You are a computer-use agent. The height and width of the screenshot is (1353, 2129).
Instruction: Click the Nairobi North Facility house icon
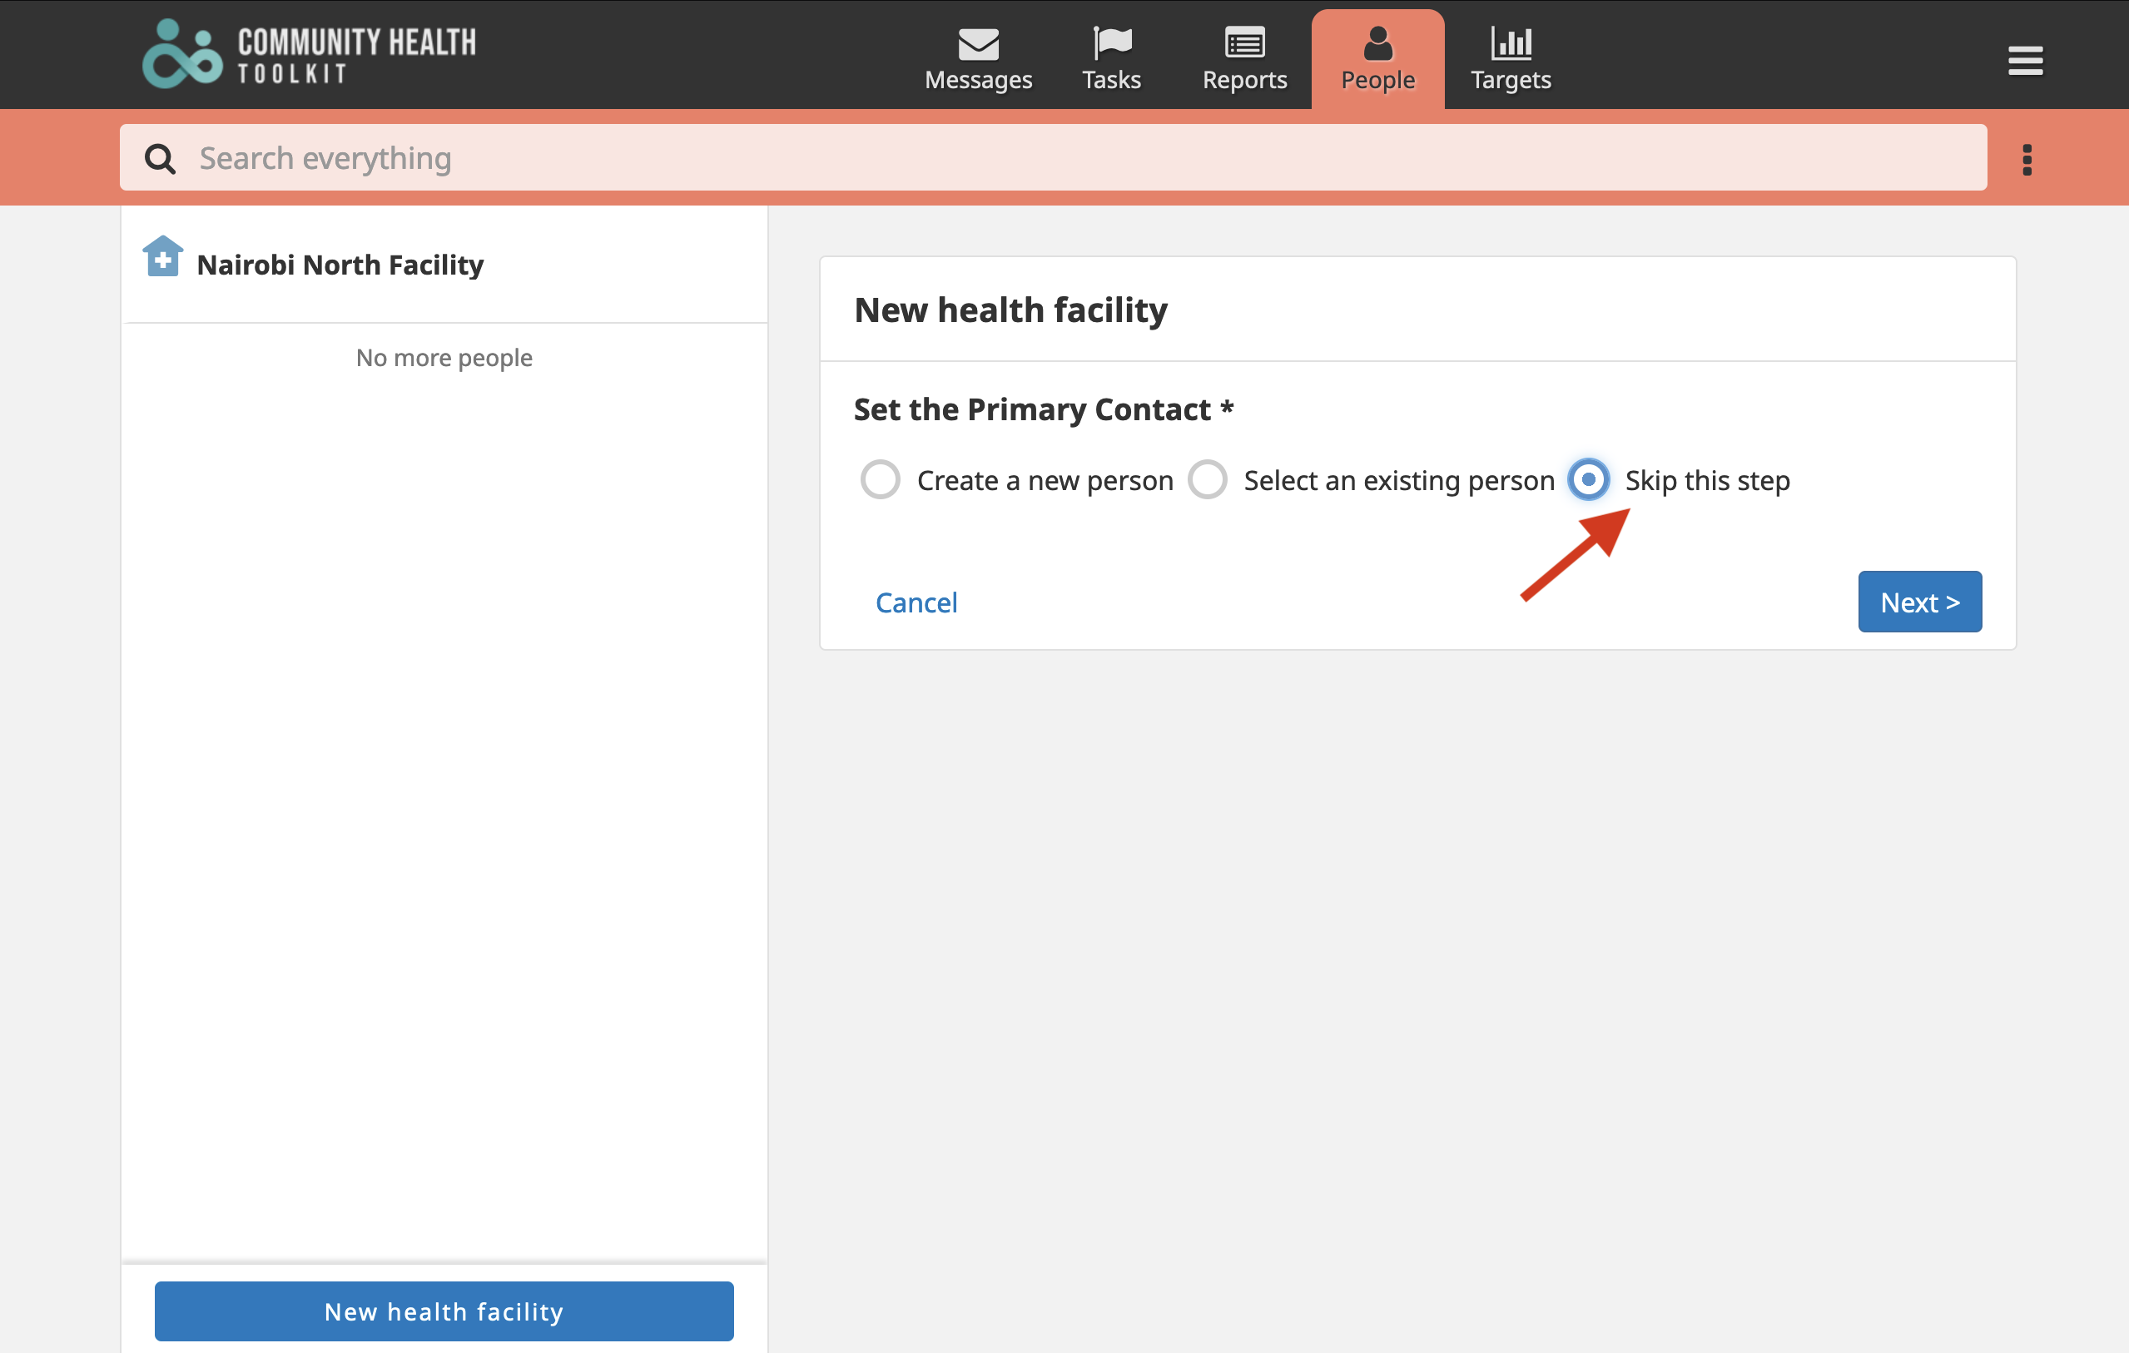click(x=162, y=257)
